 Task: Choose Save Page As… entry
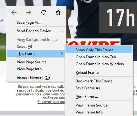36,23
